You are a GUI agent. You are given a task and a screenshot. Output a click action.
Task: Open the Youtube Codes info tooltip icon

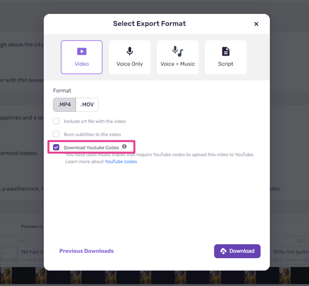(124, 146)
